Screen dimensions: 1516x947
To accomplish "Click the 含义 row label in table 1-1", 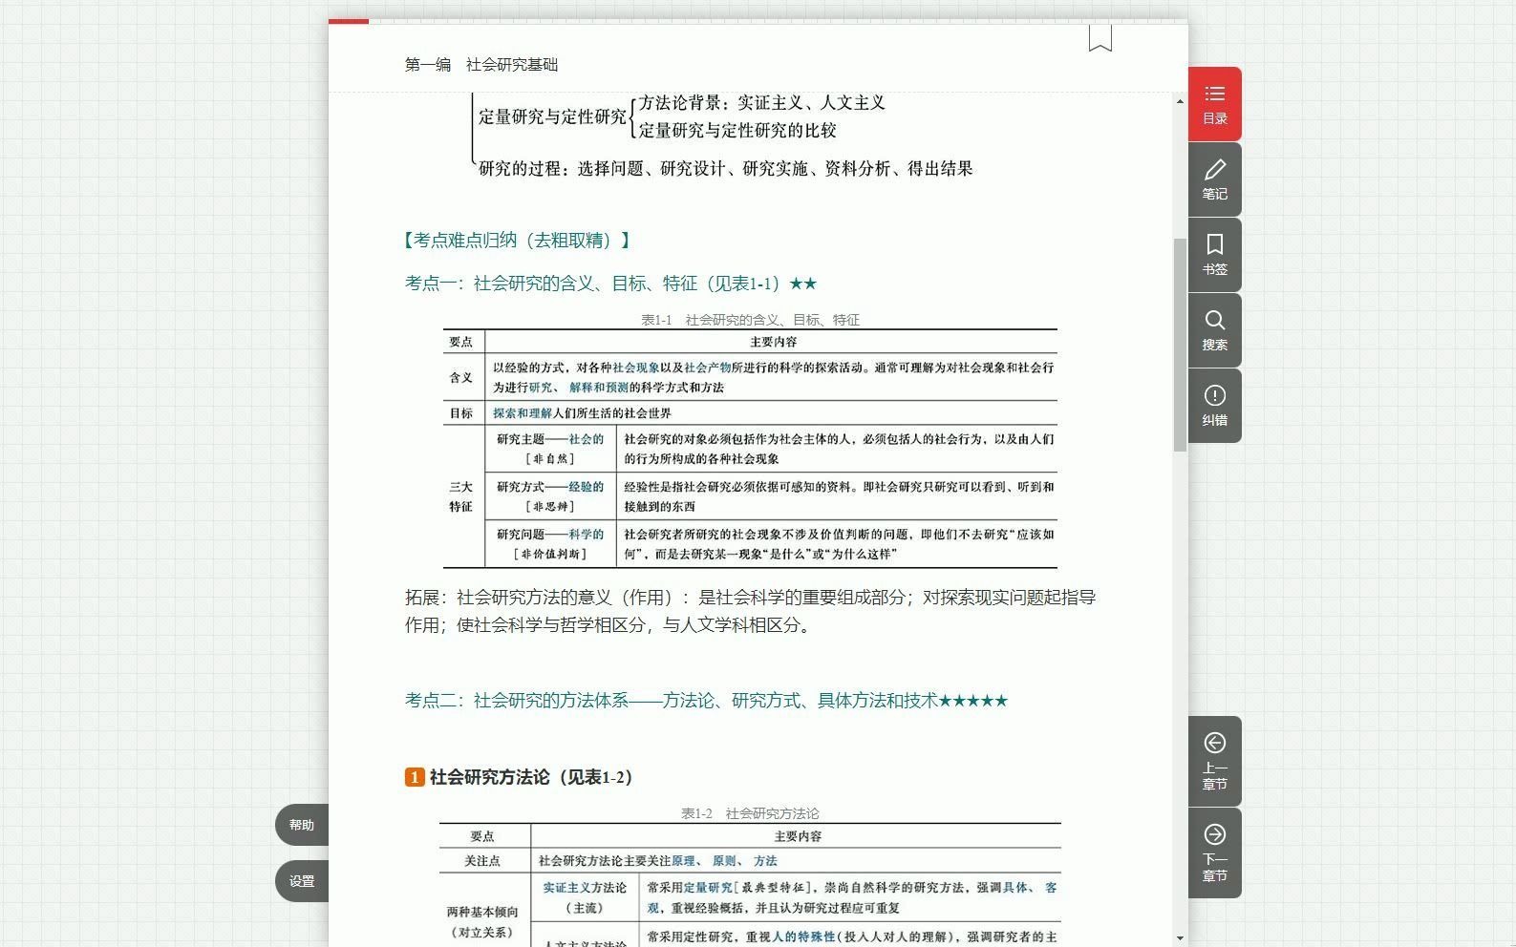I will pyautogui.click(x=461, y=378).
